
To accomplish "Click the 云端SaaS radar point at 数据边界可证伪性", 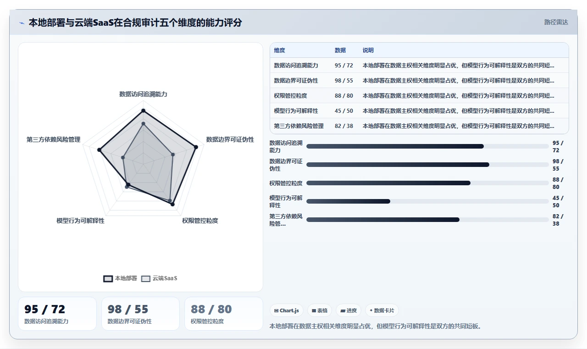I will click(x=173, y=155).
